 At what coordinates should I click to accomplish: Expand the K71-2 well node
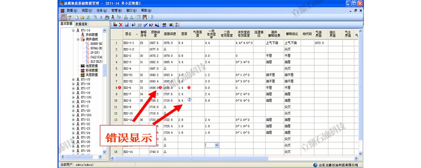(x=73, y=106)
